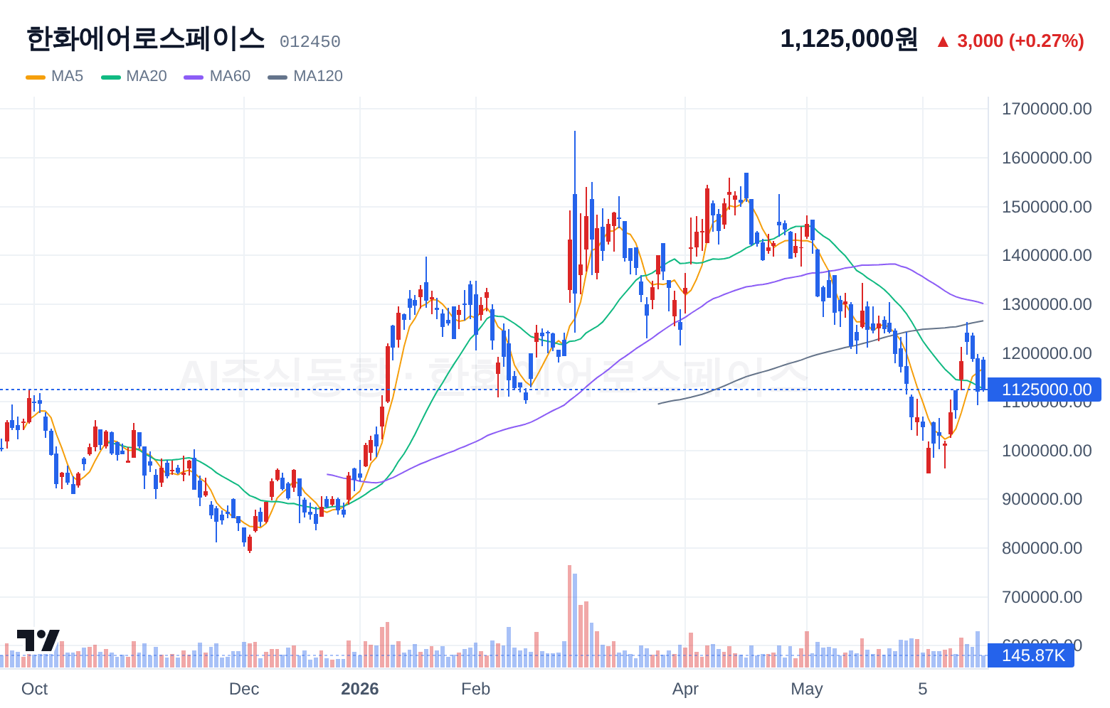This screenshot has width=1110, height=708.
Task: Click the 1700000.00 price axis label
Action: 1047,109
